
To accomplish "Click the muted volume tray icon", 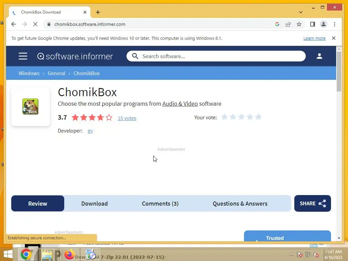I will pyautogui.click(x=316, y=255).
